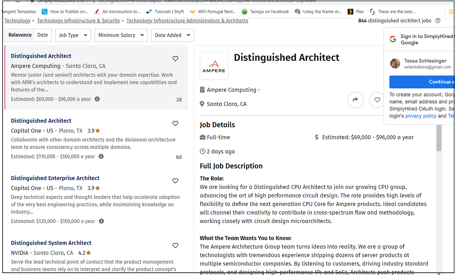Click the help icon next to 844 jobs

438,21
